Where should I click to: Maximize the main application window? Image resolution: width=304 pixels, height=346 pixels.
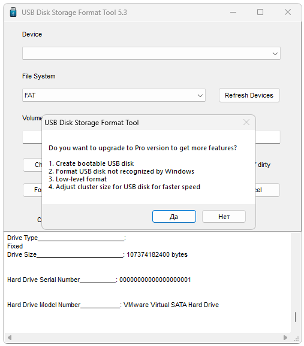(260, 12)
